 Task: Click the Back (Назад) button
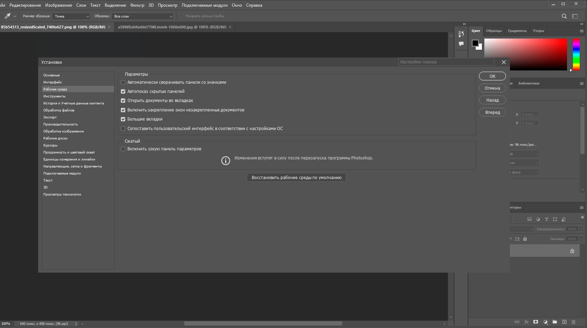pyautogui.click(x=492, y=100)
